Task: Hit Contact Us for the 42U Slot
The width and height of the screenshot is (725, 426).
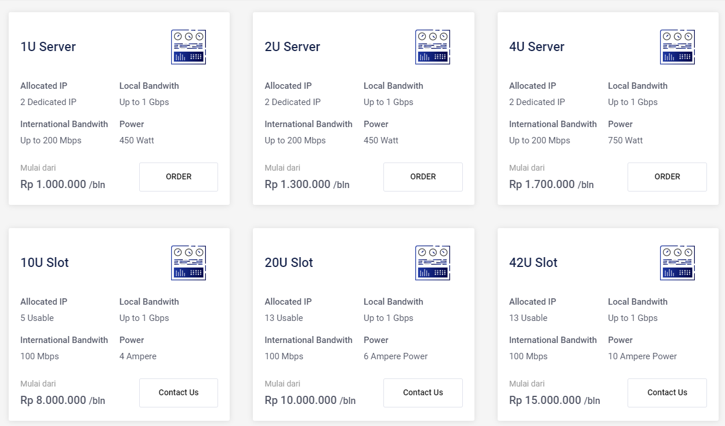Action: (667, 393)
